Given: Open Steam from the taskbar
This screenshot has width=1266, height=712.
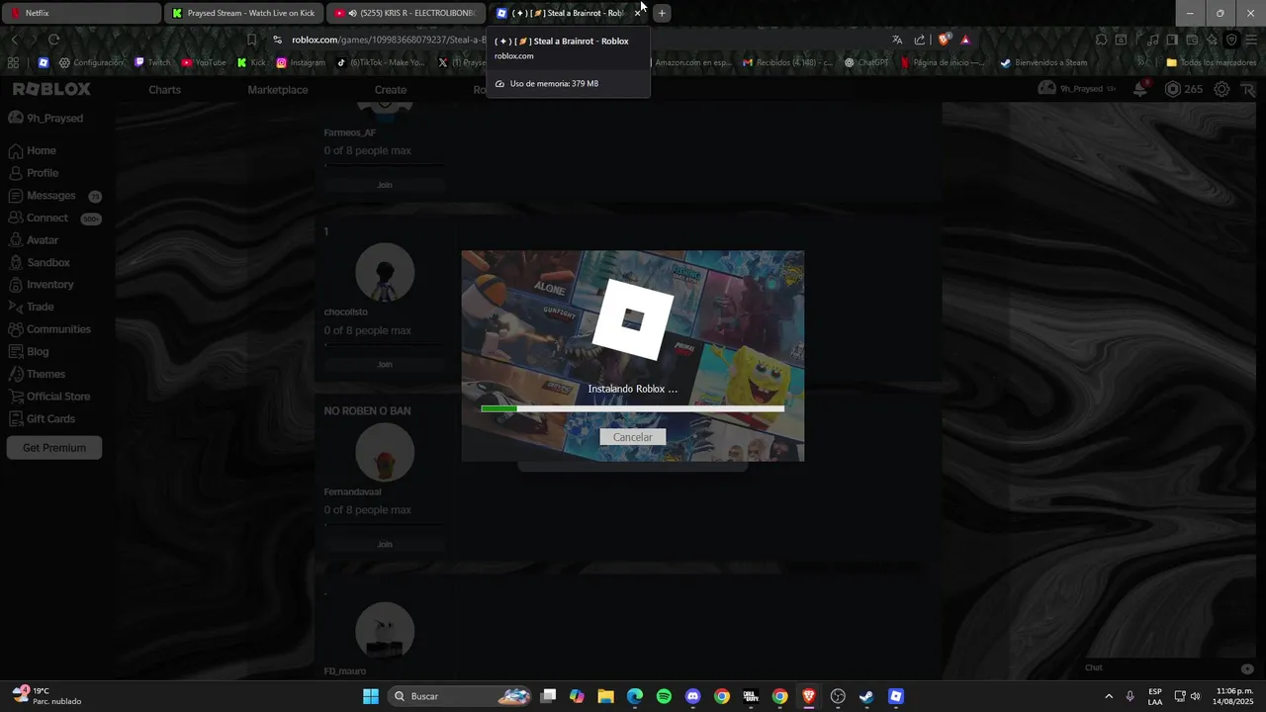Looking at the screenshot, I should pyautogui.click(x=866, y=696).
